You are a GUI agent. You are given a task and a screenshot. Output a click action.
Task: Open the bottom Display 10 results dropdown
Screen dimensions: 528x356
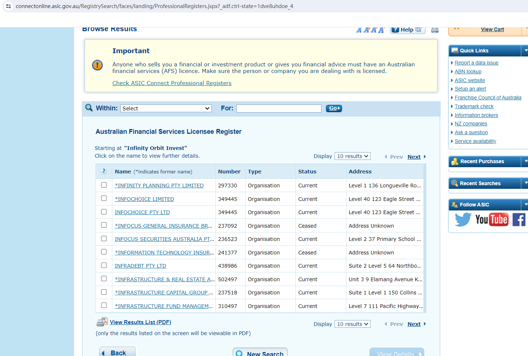pyautogui.click(x=352, y=324)
